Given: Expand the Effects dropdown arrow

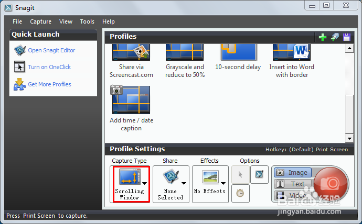Looking at the screenshot, I should tap(223, 183).
